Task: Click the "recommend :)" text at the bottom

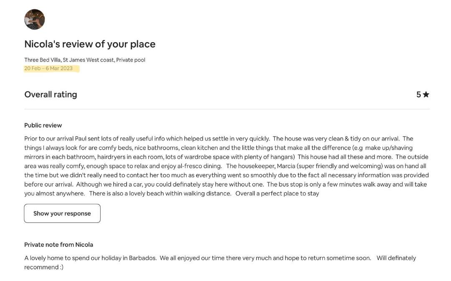Action: pyautogui.click(x=44, y=267)
